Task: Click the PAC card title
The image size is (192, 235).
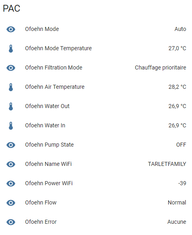Action: point(12,8)
